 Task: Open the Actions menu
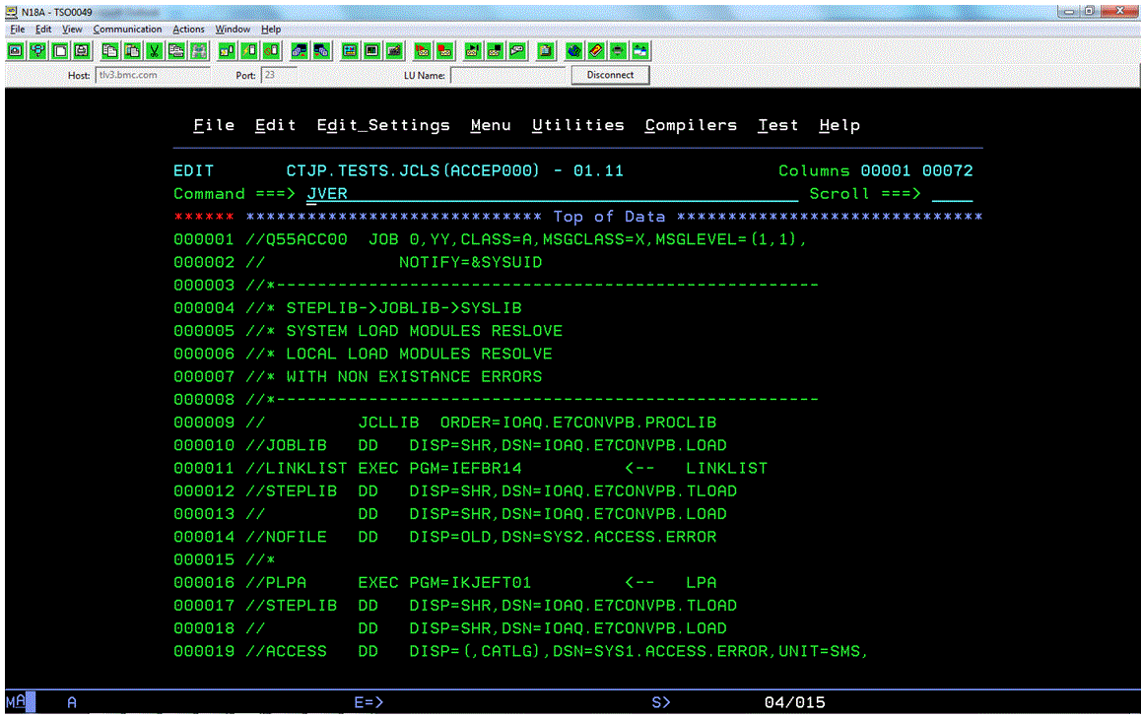[188, 29]
